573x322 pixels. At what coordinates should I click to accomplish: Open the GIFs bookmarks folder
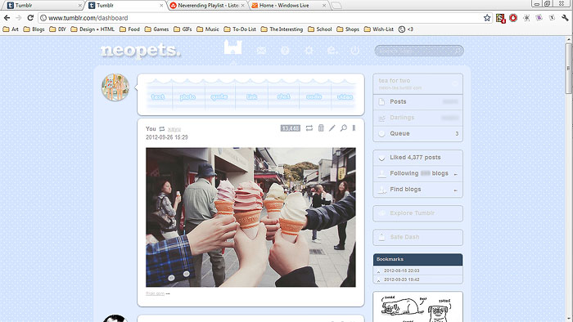(x=183, y=29)
